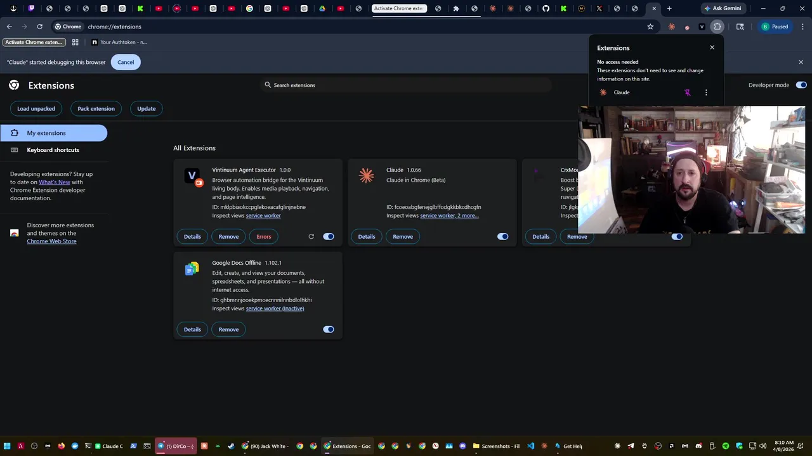Open the Paused profile button

point(775,27)
